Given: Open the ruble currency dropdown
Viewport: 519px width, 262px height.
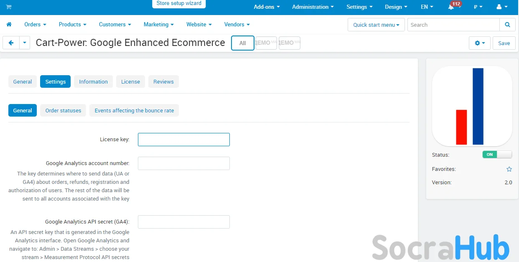Looking at the screenshot, I should click(478, 7).
